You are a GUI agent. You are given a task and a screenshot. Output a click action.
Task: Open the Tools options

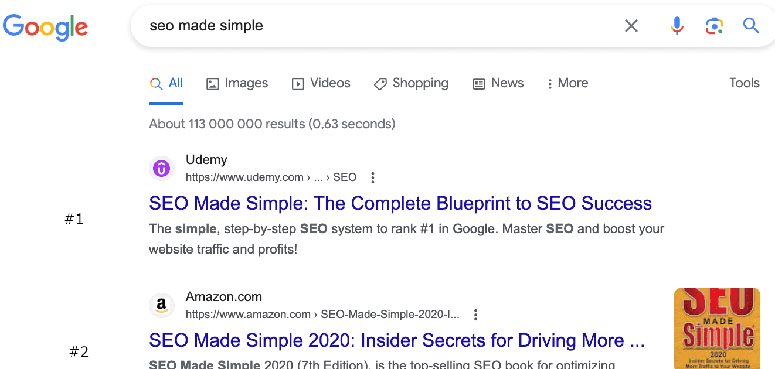point(744,83)
